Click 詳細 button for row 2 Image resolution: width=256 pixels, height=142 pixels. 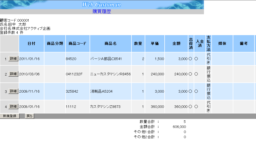pyautogui.click(x=13, y=74)
